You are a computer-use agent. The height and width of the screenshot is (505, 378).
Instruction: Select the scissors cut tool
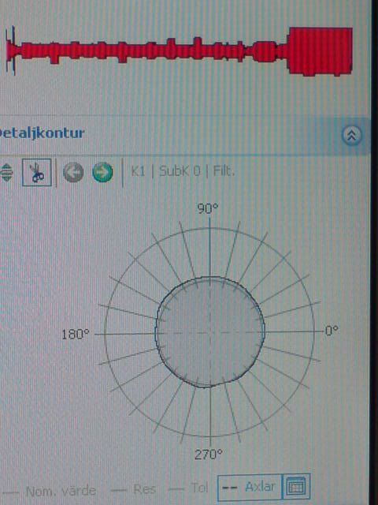tap(37, 172)
